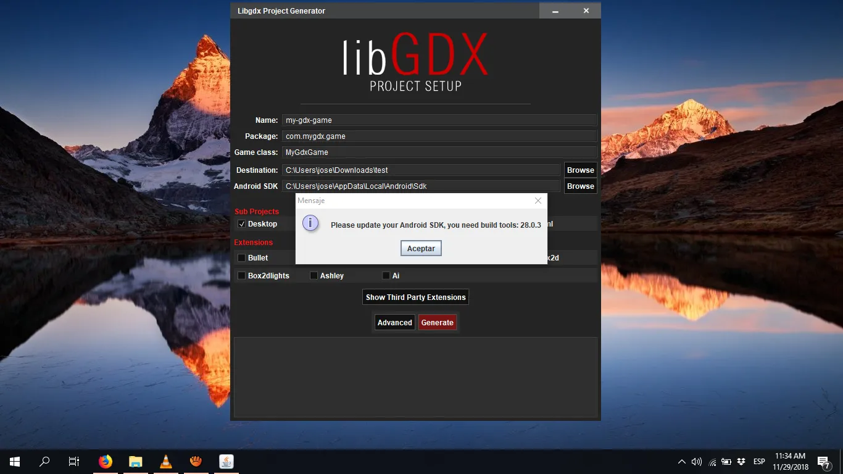Click the orange hand app taskbar icon
Screen dimensions: 843x474
point(196,461)
